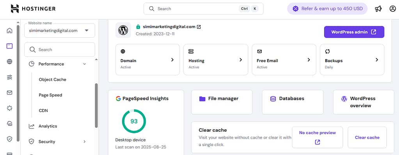Expand the Website name dropdown
The image size is (399, 155).
tap(60, 30)
